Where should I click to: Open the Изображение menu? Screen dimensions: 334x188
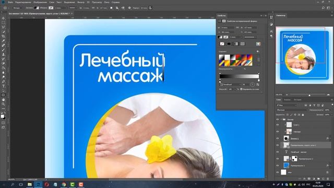(40, 2)
